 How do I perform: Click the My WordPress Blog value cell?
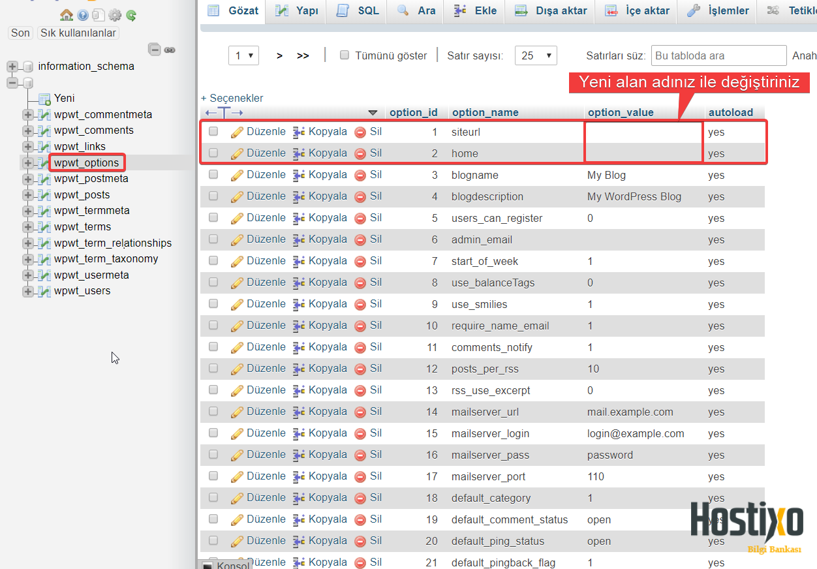tap(634, 197)
